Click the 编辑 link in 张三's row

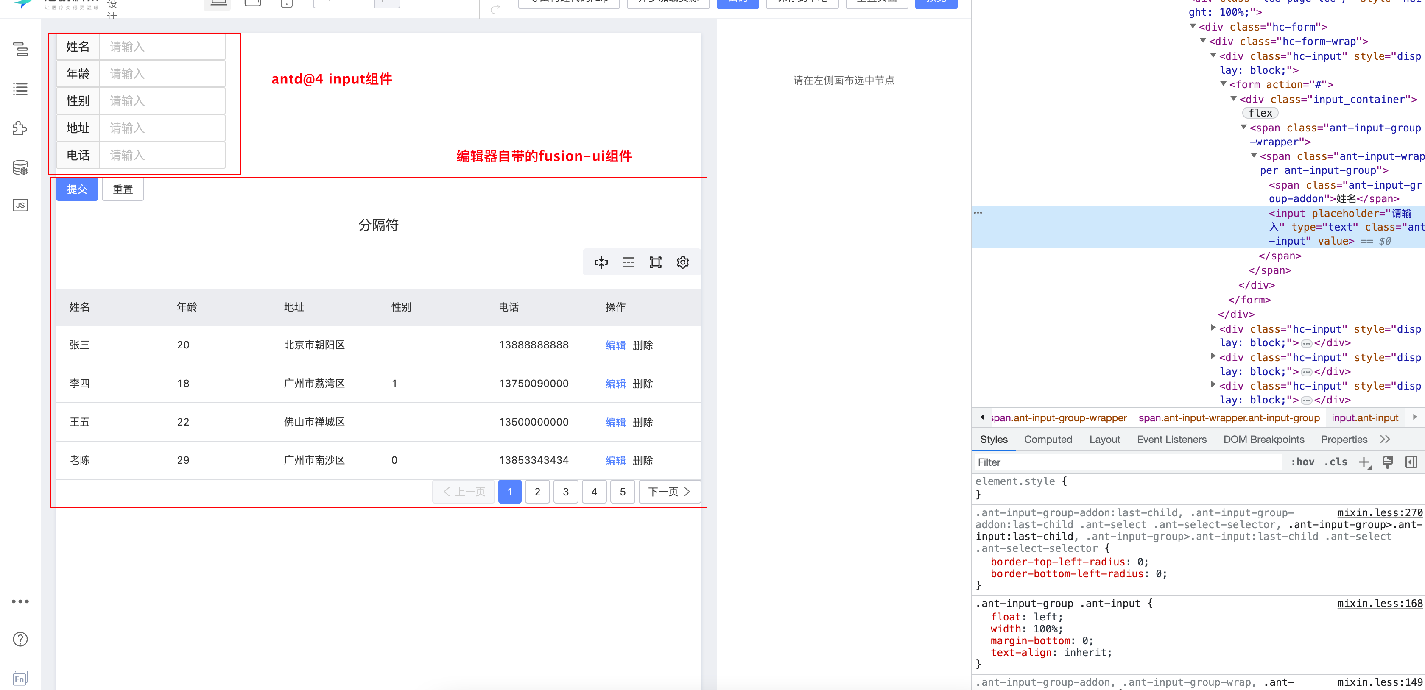coord(615,345)
